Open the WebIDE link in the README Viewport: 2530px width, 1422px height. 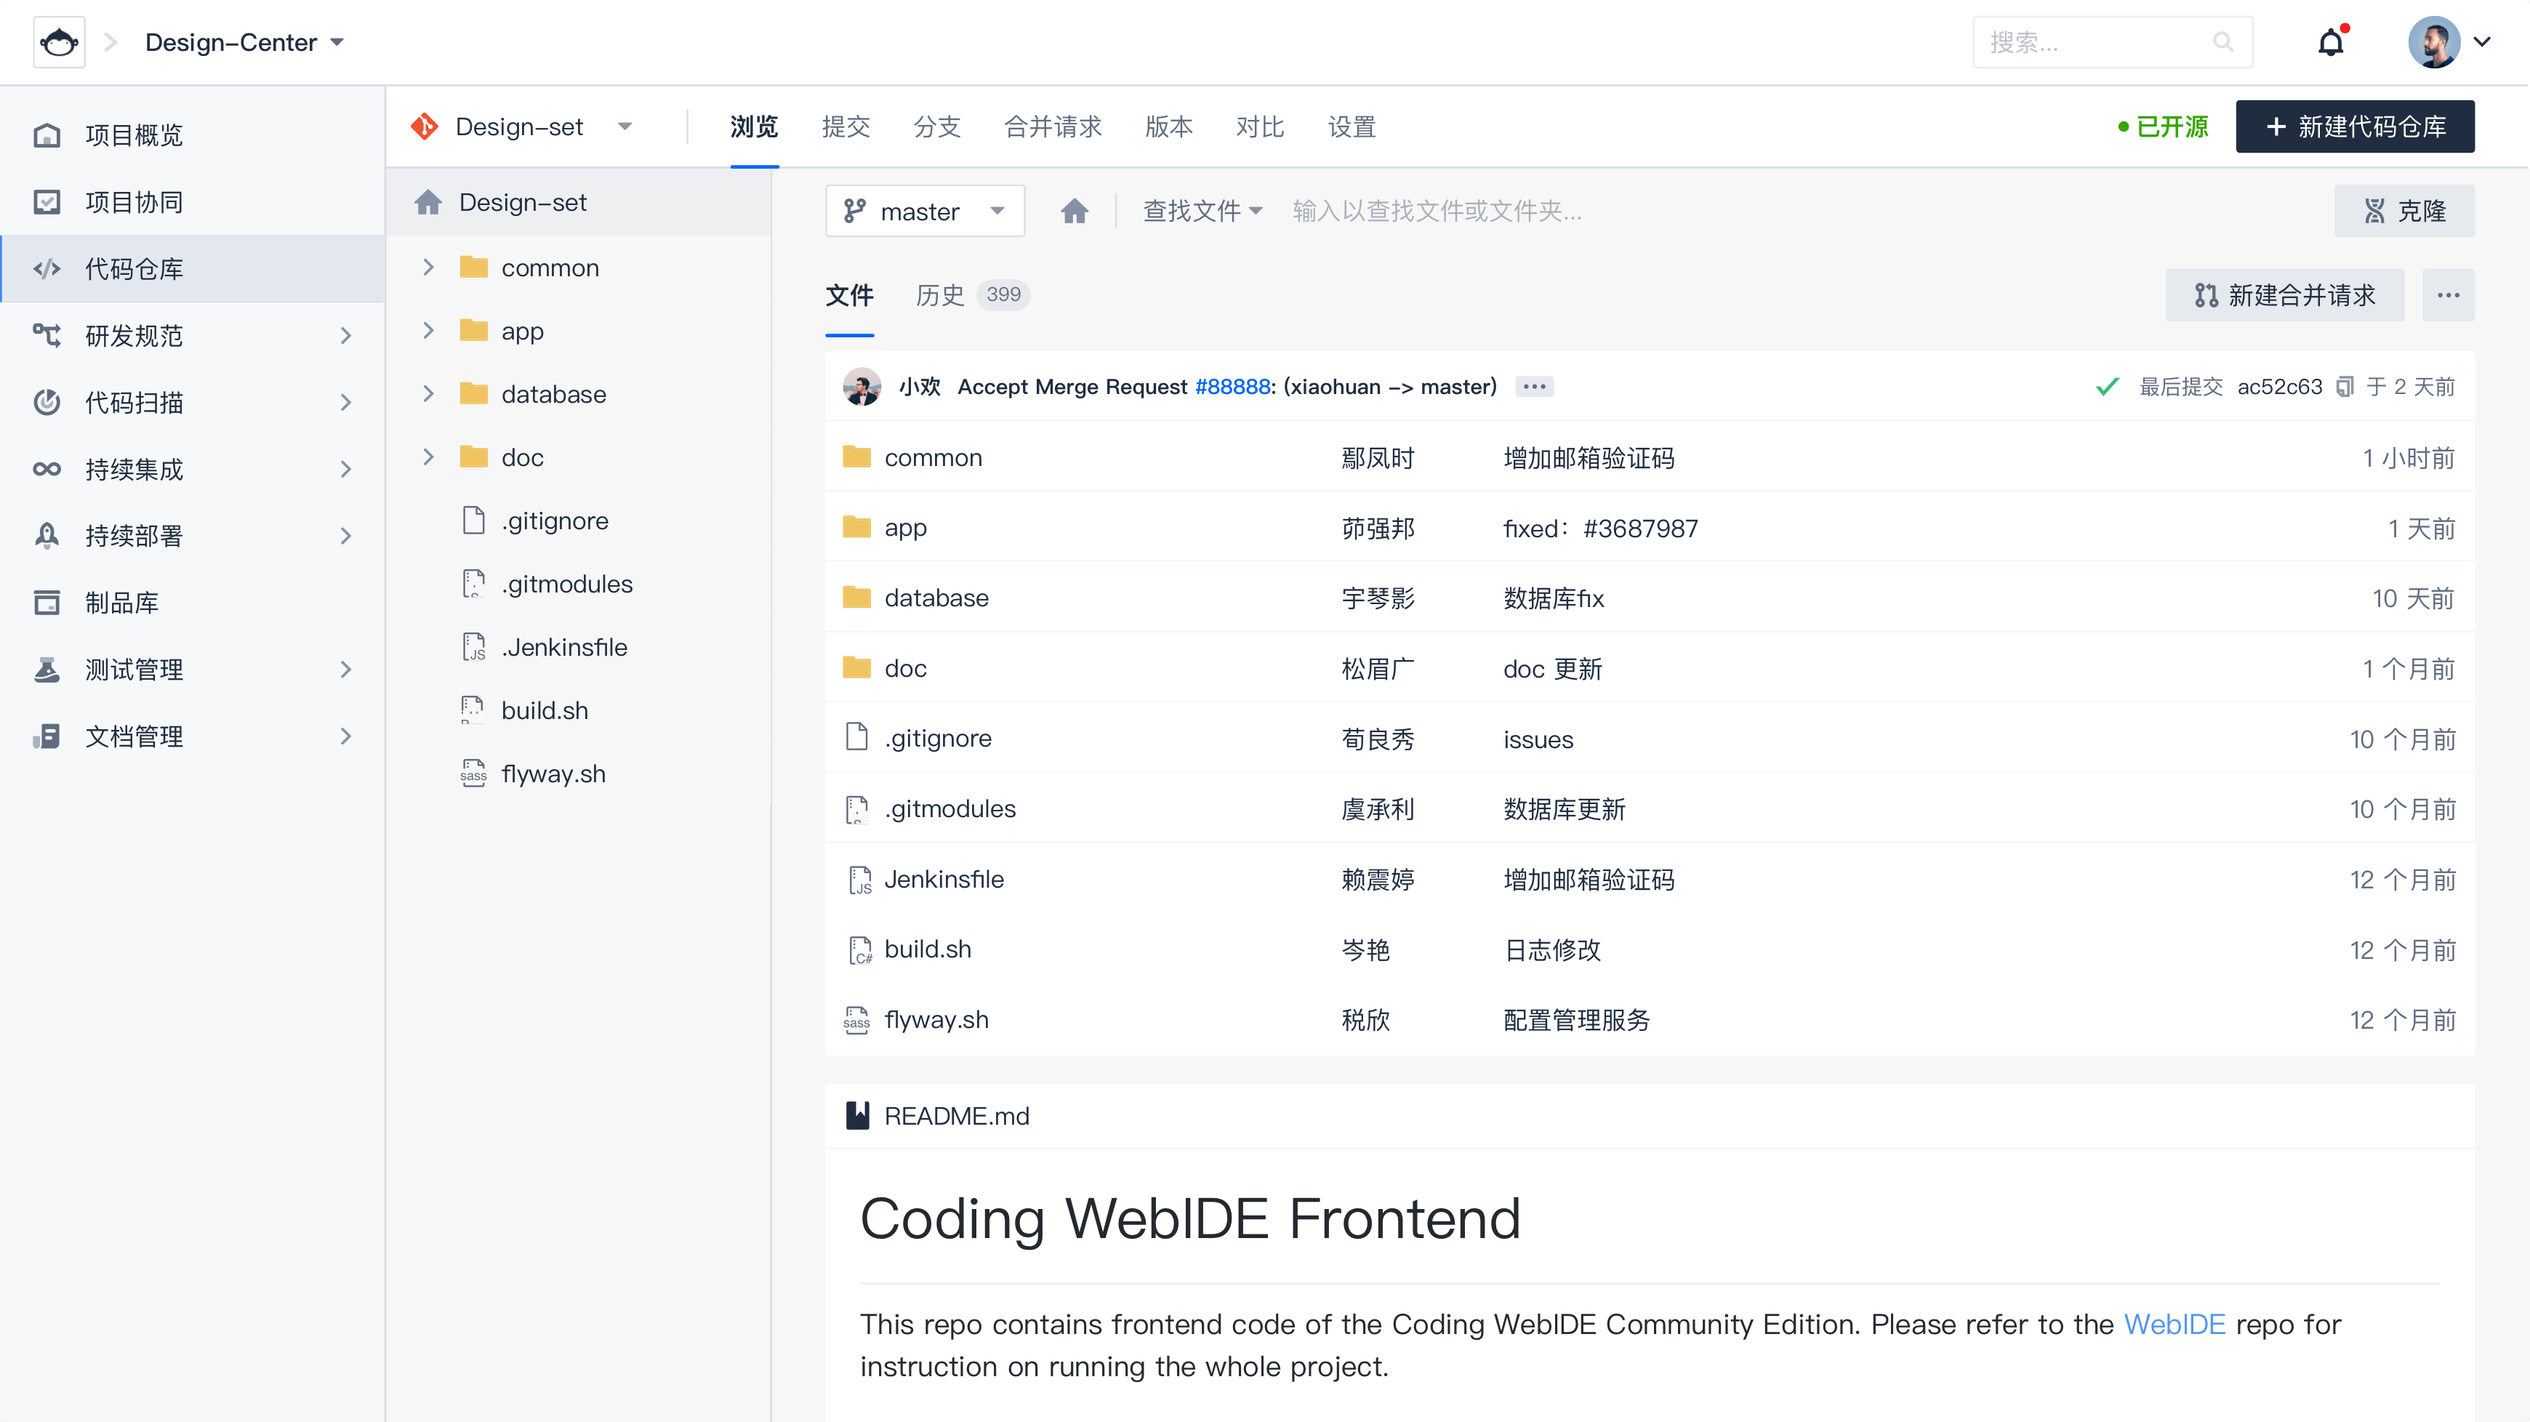(2174, 1324)
